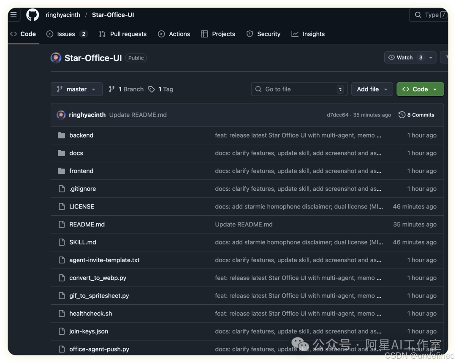Click the README.md file icon

[x=62, y=225]
